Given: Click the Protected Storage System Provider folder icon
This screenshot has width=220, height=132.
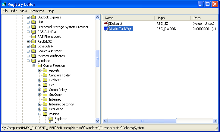Looking at the screenshot, I should point(33,27).
